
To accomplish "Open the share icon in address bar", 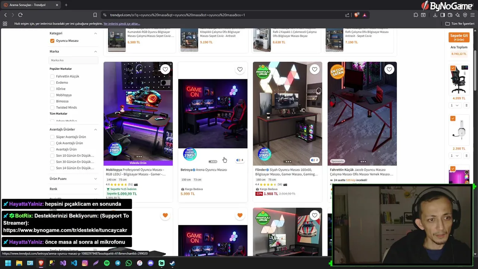I will (x=347, y=15).
